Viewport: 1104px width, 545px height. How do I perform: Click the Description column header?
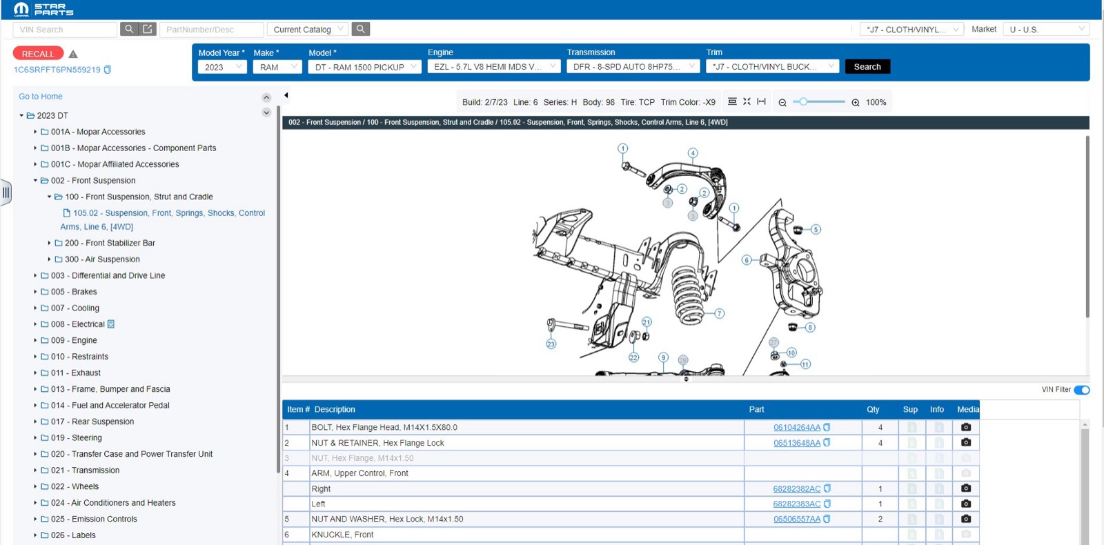[x=335, y=409]
